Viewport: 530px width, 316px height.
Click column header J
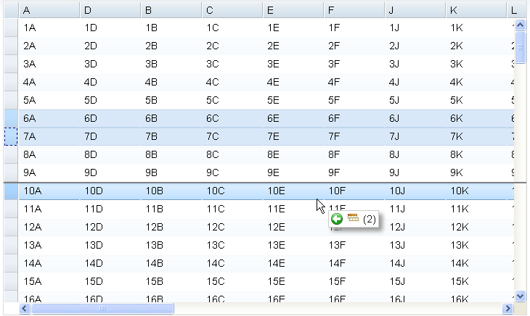[415, 10]
